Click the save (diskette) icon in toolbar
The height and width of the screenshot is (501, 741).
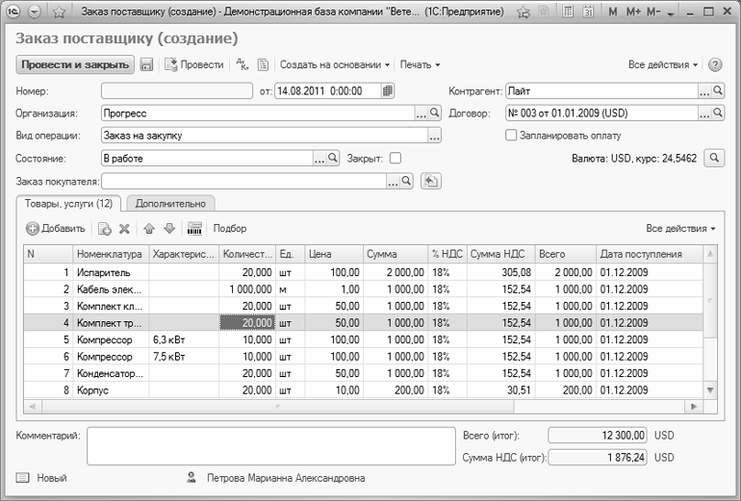point(147,64)
